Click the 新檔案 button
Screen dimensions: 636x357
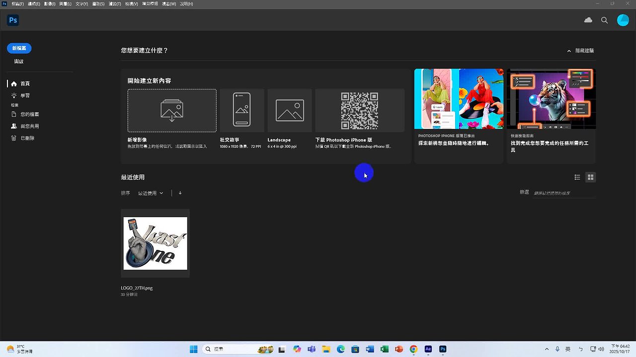(19, 48)
